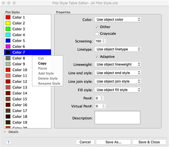Select Color 17 plot style
The image size is (169, 147).
(27, 111)
